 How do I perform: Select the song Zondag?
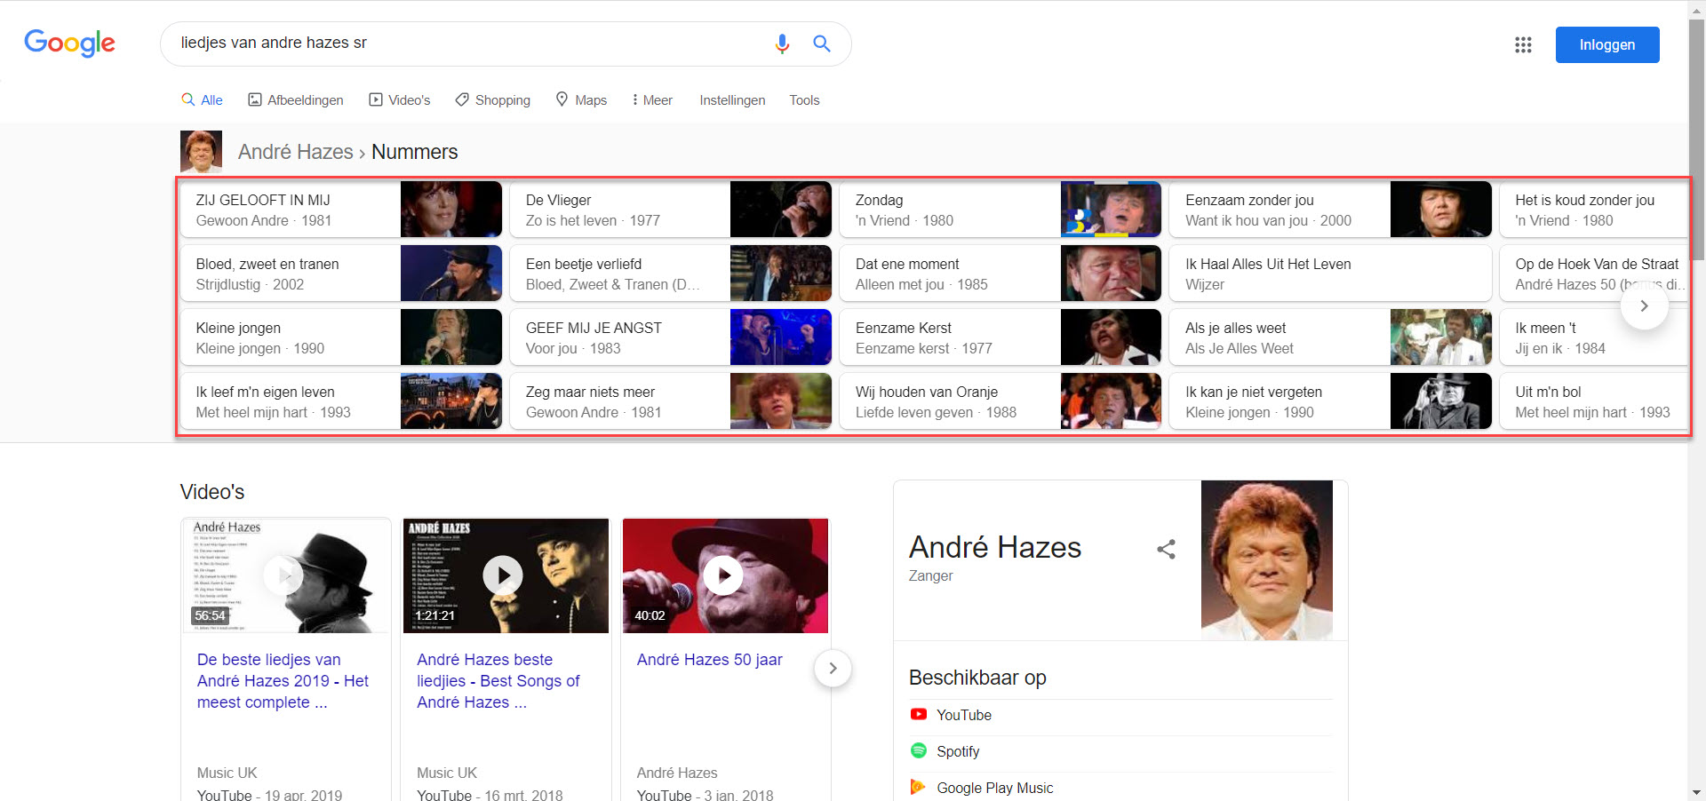1000,210
